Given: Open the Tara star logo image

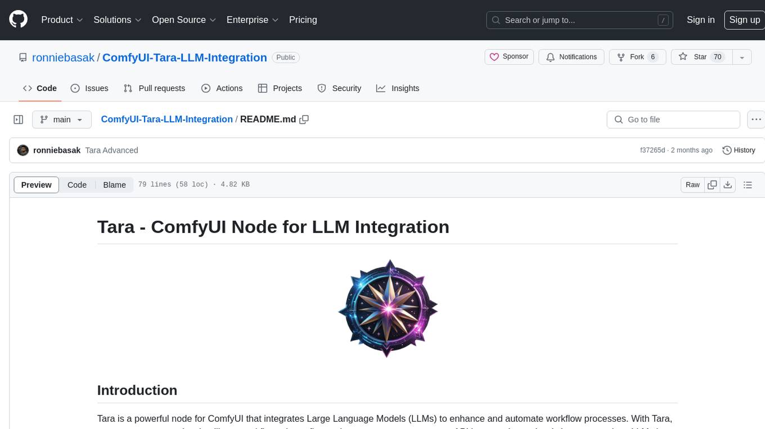Looking at the screenshot, I should tap(388, 308).
